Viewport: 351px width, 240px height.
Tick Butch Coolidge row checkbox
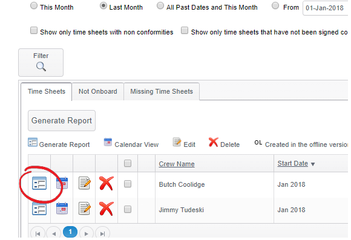(x=128, y=184)
